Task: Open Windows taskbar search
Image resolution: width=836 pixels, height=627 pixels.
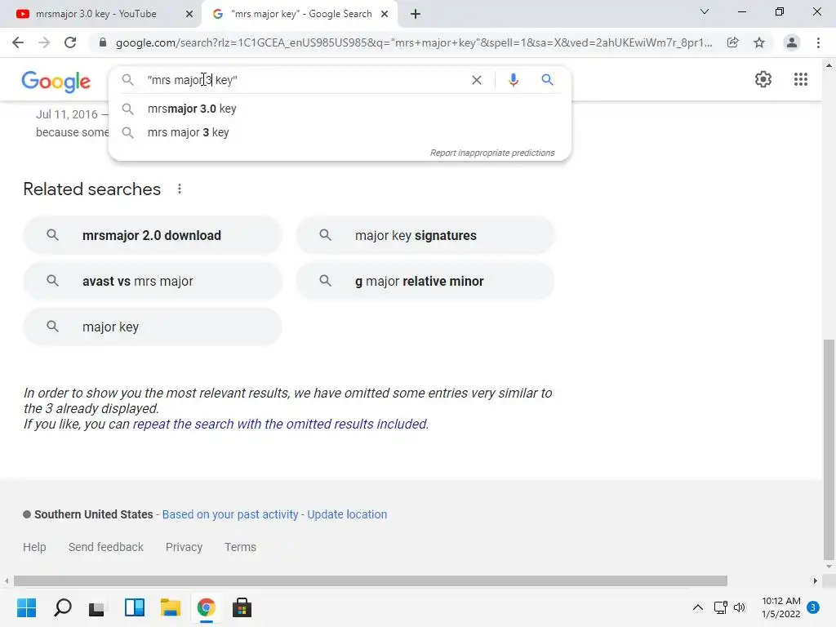Action: (x=63, y=607)
